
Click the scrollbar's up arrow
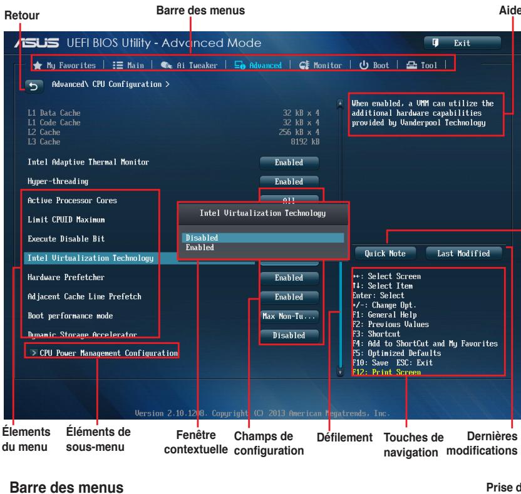tap(340, 104)
